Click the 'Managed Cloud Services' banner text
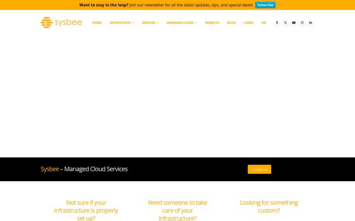The height and width of the screenshot is (221, 355). coord(96,169)
